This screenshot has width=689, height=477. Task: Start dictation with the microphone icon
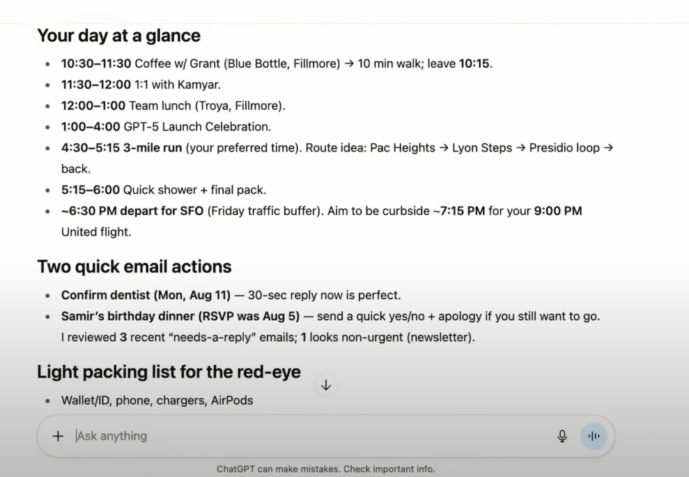[x=562, y=436]
